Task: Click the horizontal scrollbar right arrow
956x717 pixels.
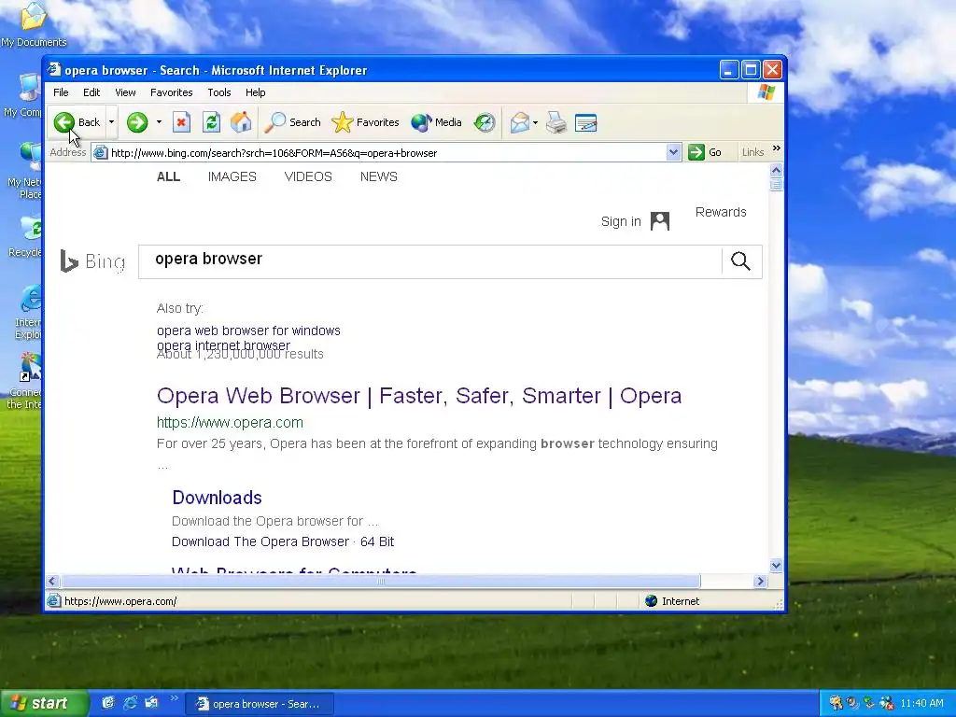Action: click(x=760, y=581)
